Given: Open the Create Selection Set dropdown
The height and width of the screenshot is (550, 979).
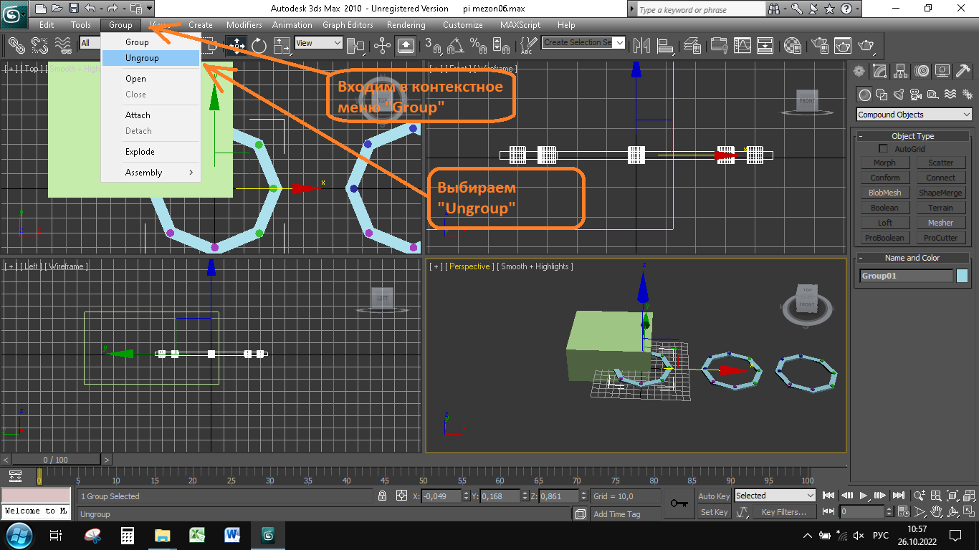Looking at the screenshot, I should click(583, 42).
